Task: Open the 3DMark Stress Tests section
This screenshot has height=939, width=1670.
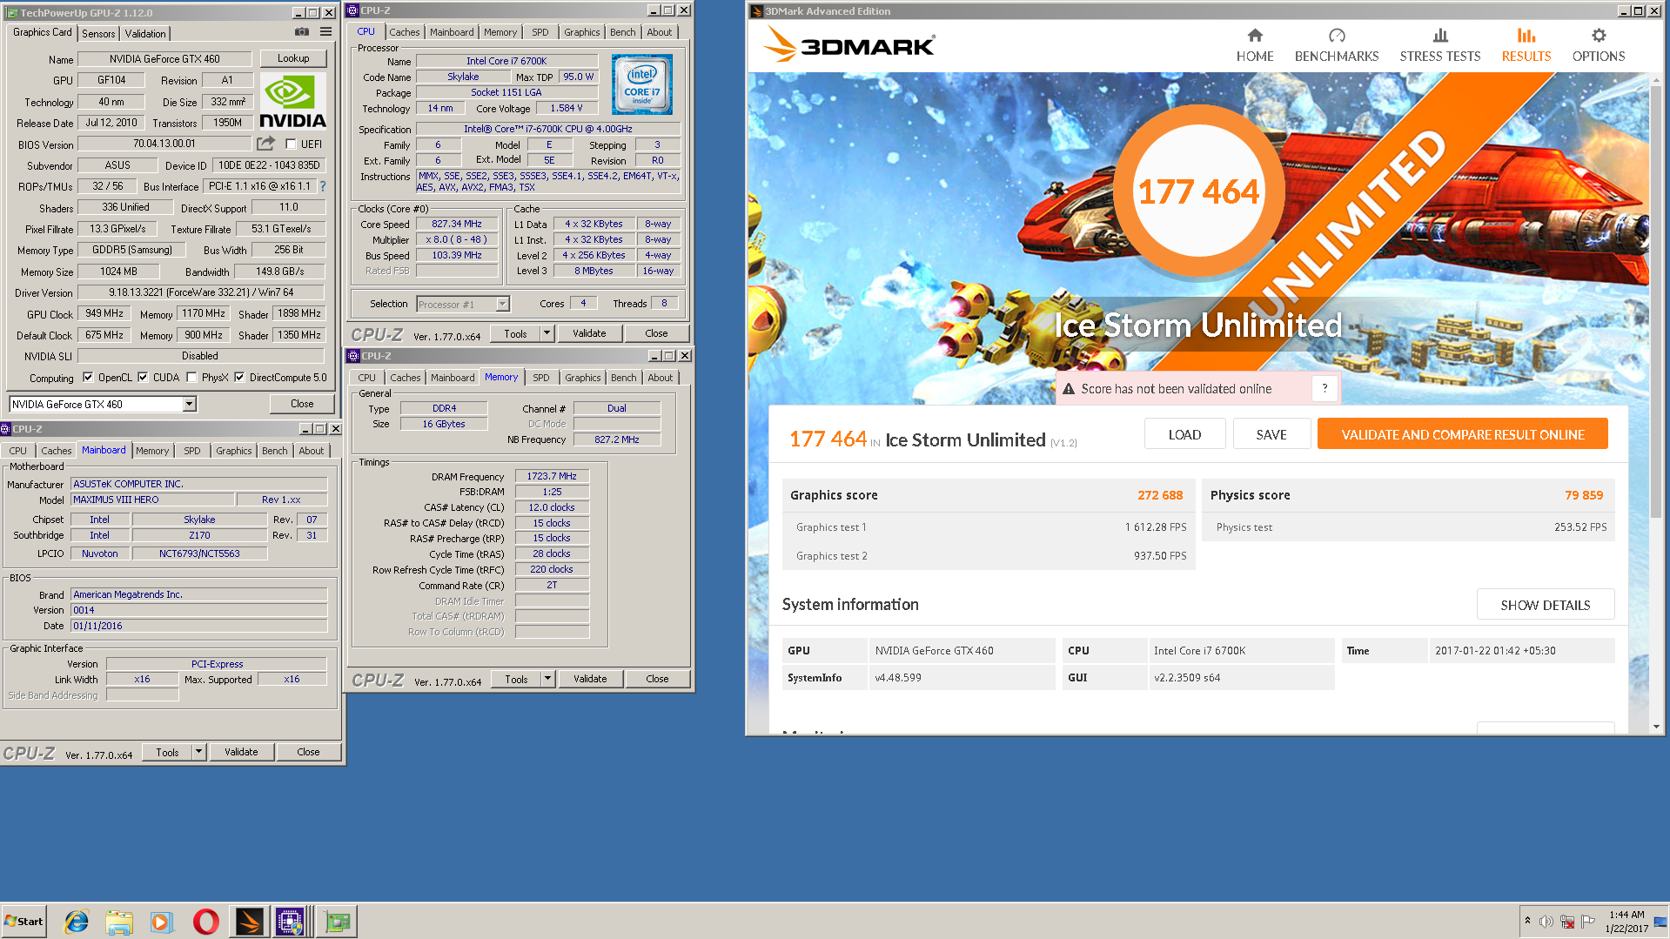Action: pyautogui.click(x=1440, y=45)
